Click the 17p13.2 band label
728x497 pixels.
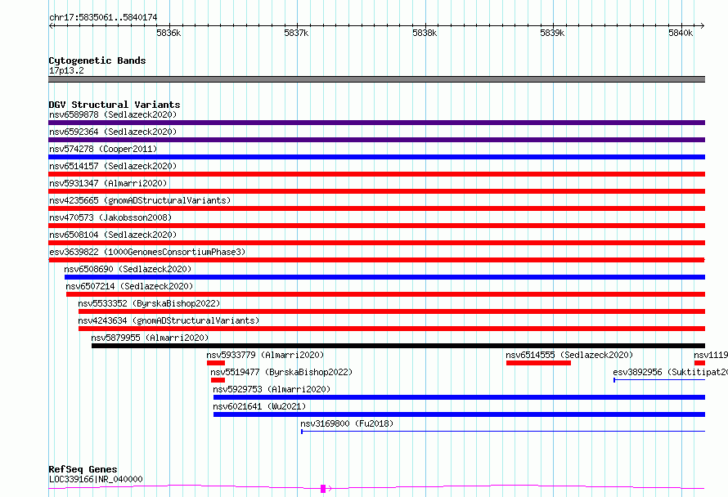tap(66, 70)
